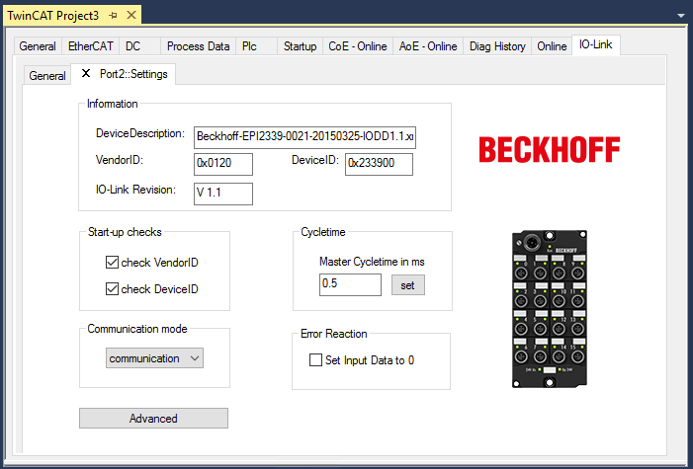
Task: Close the Port2::Settings sub-tab with X
Action: 86,73
